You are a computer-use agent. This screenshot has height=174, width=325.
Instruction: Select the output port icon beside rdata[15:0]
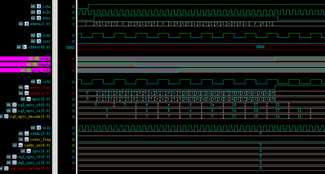pos(25,47)
